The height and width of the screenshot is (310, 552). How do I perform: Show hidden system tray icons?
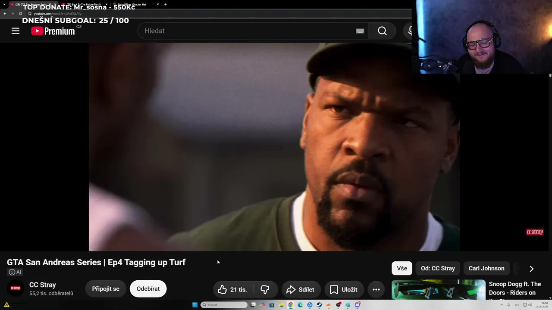click(502, 305)
